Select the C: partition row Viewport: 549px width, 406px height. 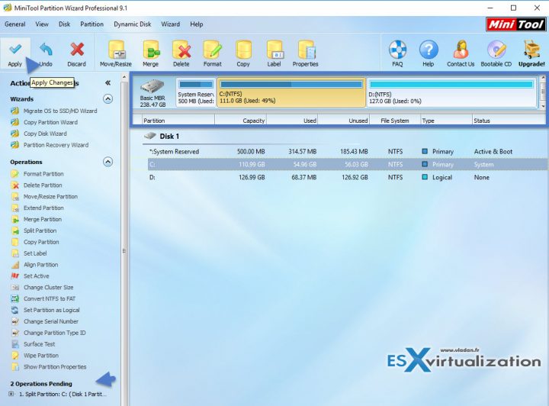tap(348, 164)
